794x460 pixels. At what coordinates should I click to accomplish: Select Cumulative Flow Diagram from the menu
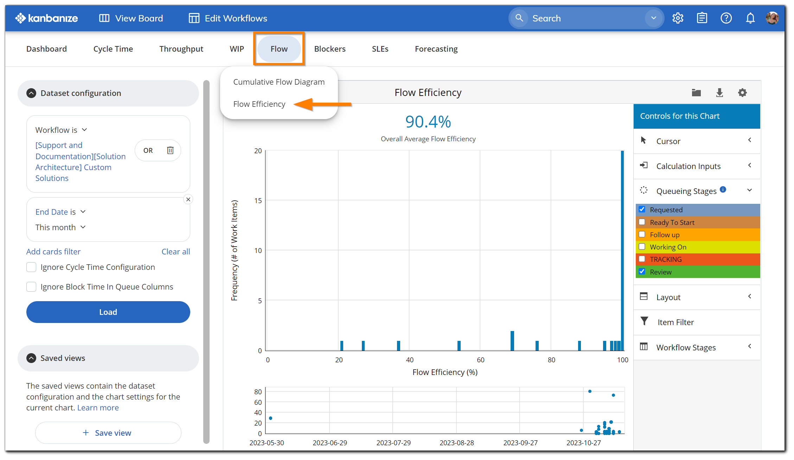(x=278, y=82)
